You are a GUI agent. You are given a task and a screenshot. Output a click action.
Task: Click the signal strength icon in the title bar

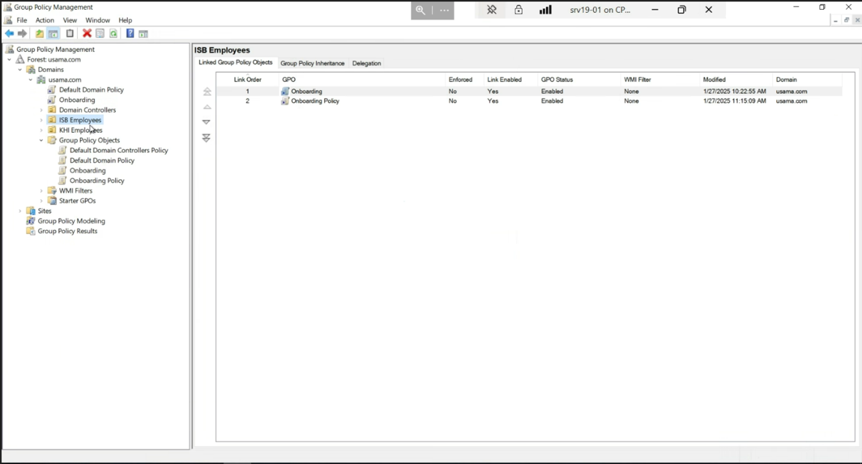point(545,10)
